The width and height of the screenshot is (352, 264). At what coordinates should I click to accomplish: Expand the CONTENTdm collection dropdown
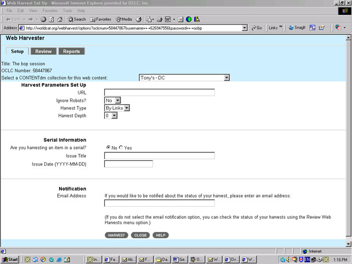pyautogui.click(x=184, y=77)
